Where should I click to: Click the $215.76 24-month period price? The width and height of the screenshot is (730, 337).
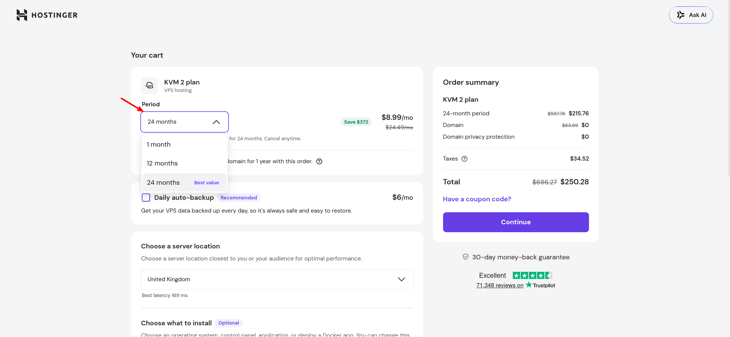(x=579, y=113)
